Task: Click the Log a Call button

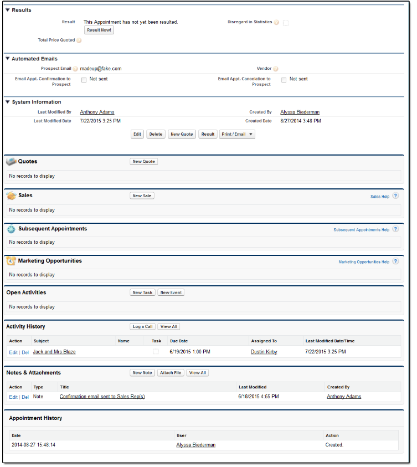Action: click(x=142, y=326)
